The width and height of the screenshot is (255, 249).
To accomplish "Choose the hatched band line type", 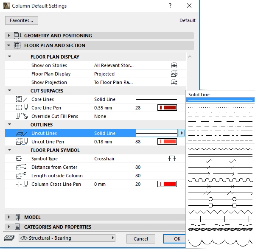I will [220, 229].
